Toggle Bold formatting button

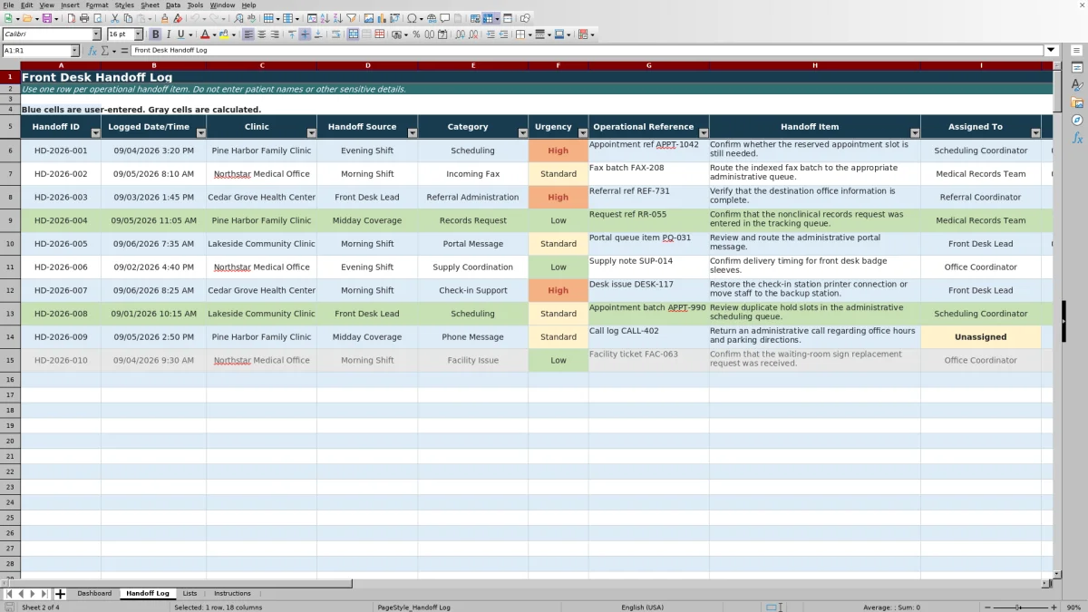click(x=155, y=34)
